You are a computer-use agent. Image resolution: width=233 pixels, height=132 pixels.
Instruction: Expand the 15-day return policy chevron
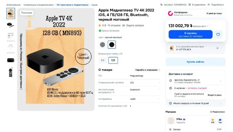(220, 103)
